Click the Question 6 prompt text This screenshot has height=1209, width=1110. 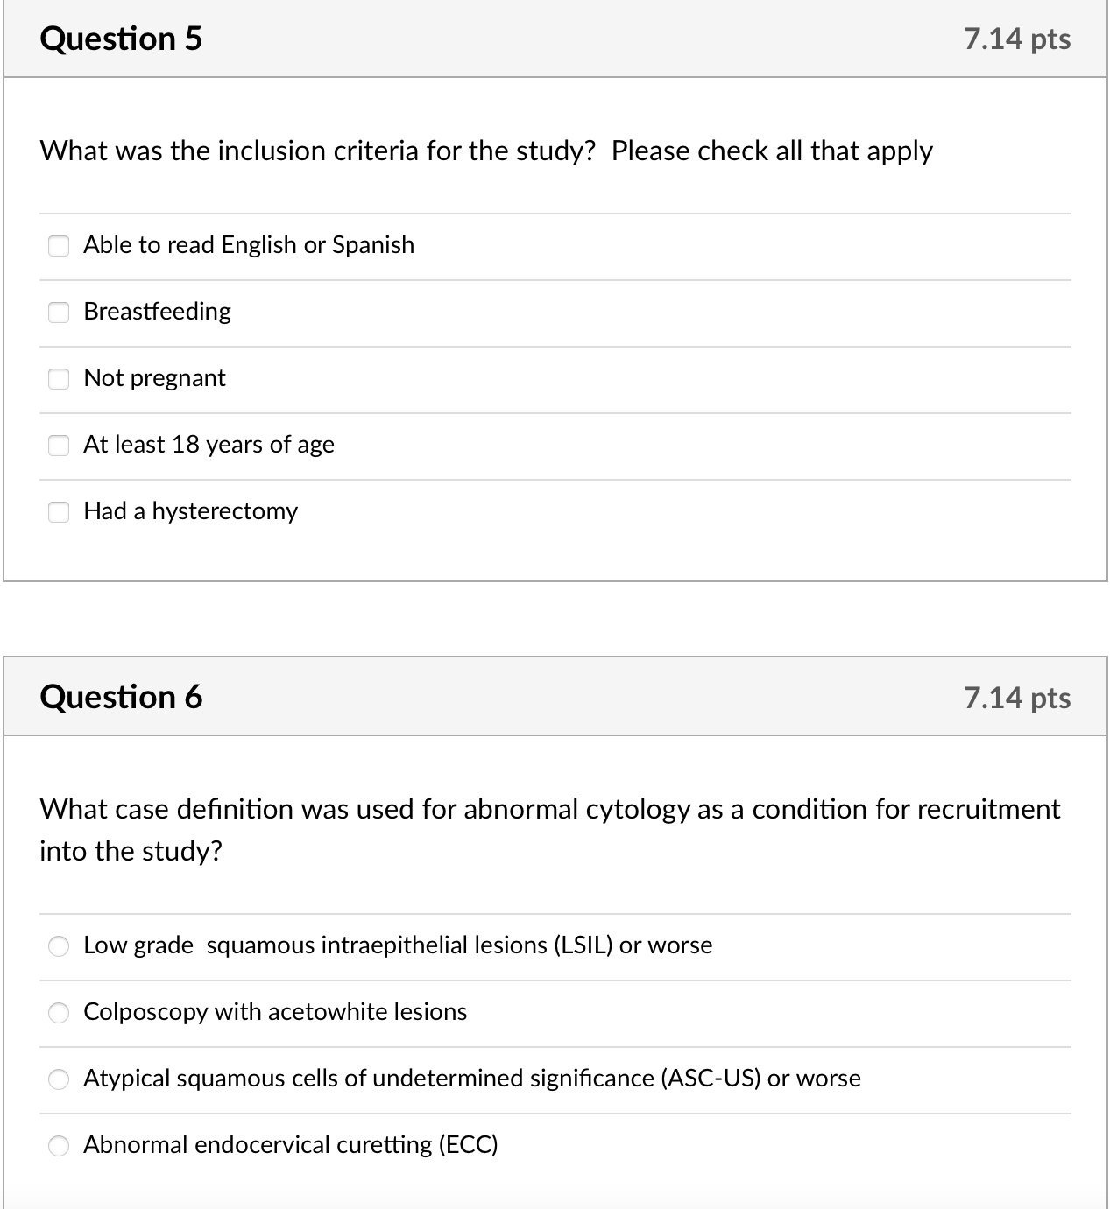(549, 828)
